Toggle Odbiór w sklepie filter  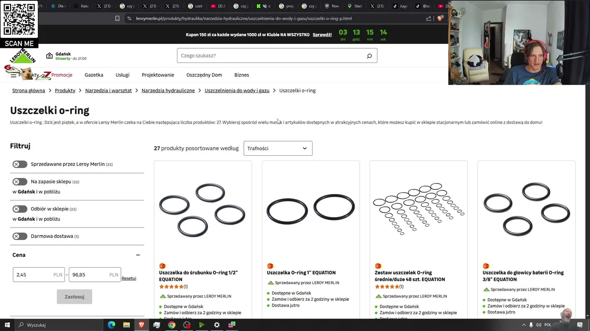20,209
